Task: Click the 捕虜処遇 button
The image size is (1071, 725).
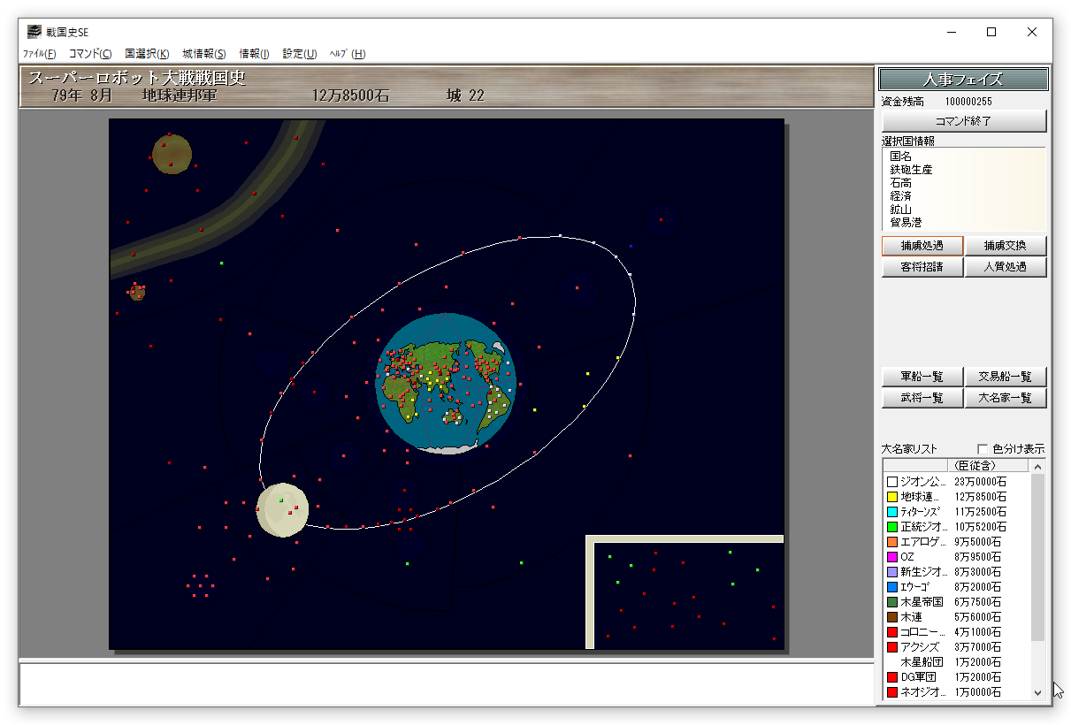Action: coord(922,246)
